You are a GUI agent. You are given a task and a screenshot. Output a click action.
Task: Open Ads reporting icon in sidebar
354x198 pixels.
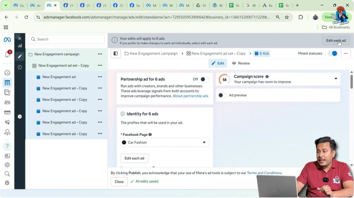(7, 93)
